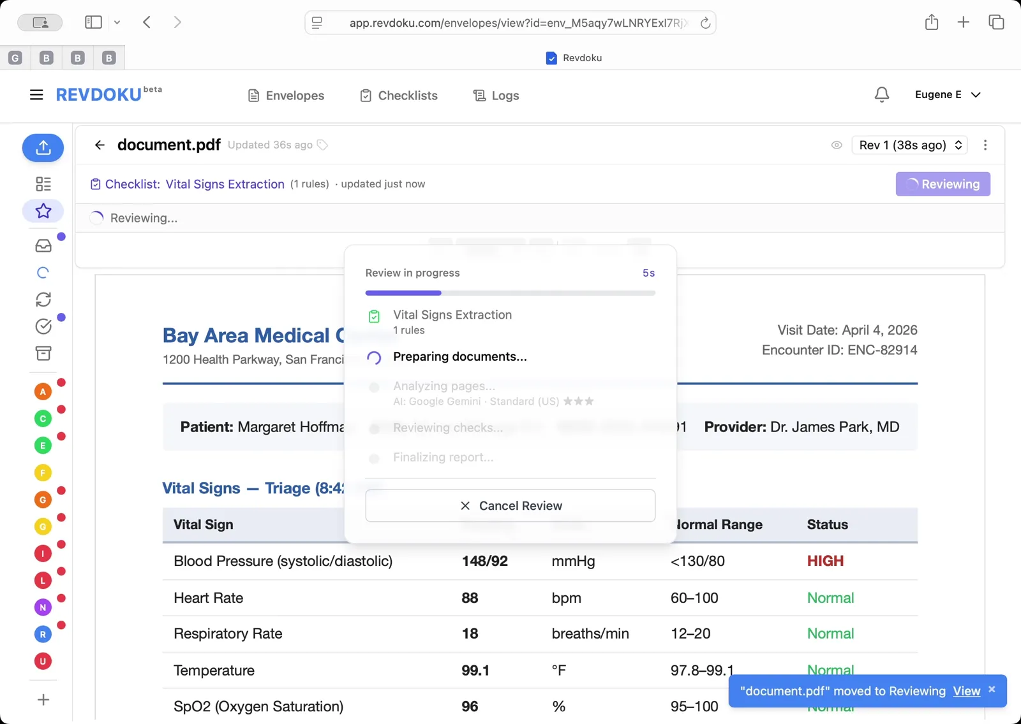Screen dimensions: 1021x724
Task: Open notifications via the bell icon
Action: [881, 94]
